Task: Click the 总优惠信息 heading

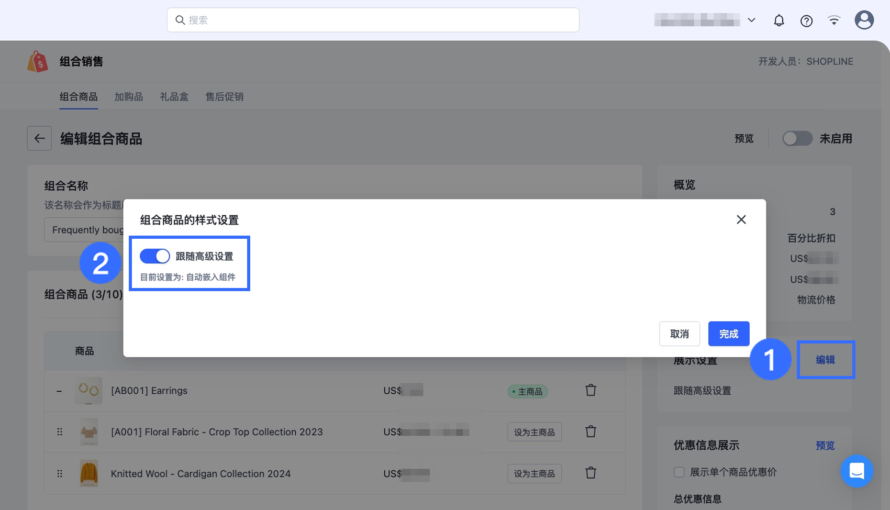Action: pyautogui.click(x=697, y=499)
